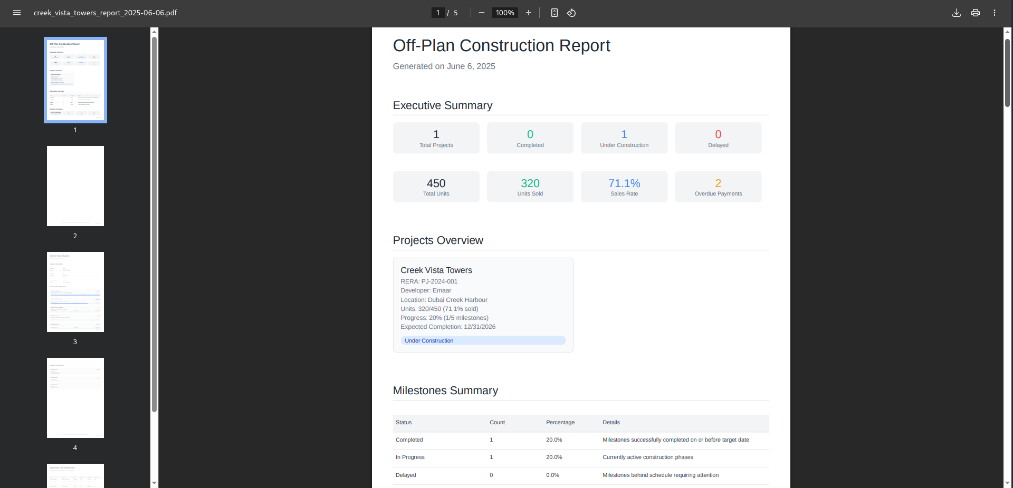This screenshot has width=1013, height=488.
Task: Print the PDF document
Action: pyautogui.click(x=976, y=13)
